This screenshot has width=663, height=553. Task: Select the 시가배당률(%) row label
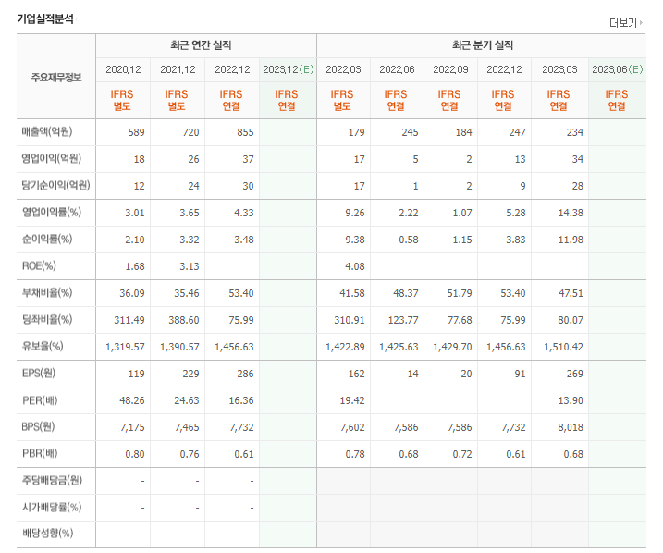click(52, 507)
